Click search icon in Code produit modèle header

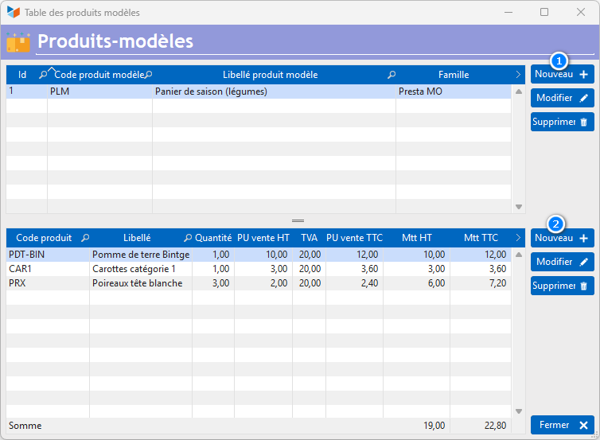click(x=148, y=75)
